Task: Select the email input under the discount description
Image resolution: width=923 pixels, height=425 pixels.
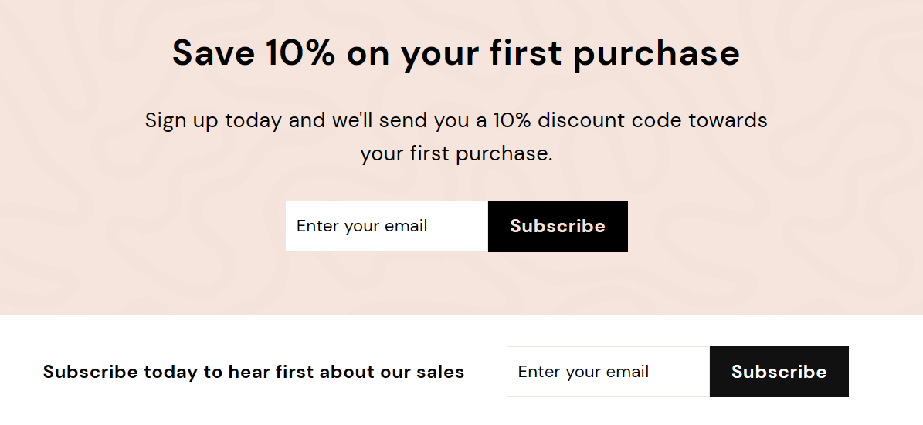Action: coord(386,226)
